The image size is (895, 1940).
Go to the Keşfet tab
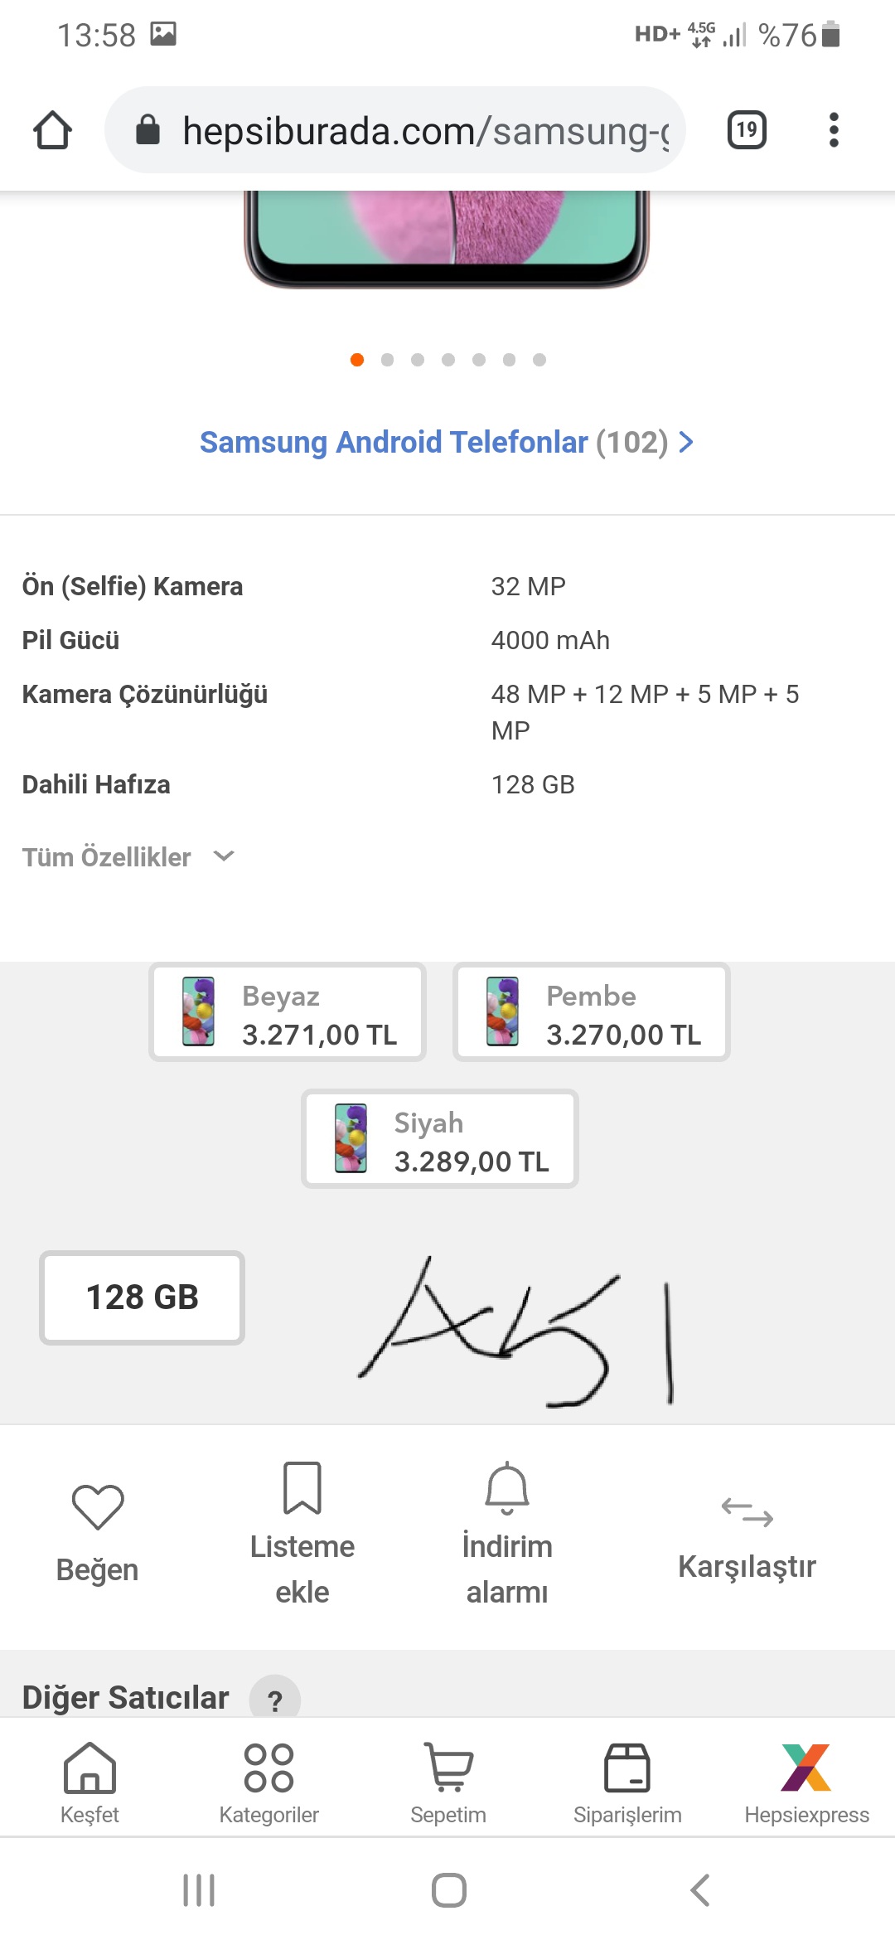(x=89, y=1782)
